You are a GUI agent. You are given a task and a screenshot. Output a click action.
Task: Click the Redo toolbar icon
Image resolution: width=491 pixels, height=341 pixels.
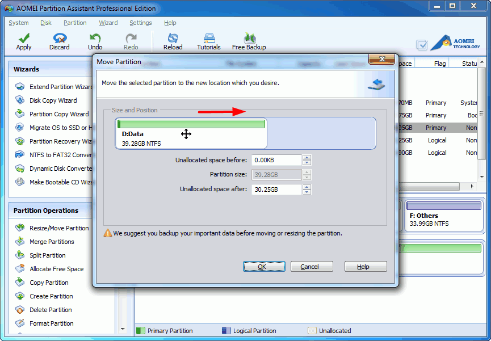point(130,40)
